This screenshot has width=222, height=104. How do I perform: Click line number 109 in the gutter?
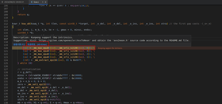pyautogui.click(x=6, y=15)
